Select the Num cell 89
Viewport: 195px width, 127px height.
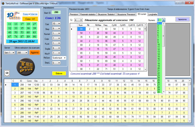[81, 49]
